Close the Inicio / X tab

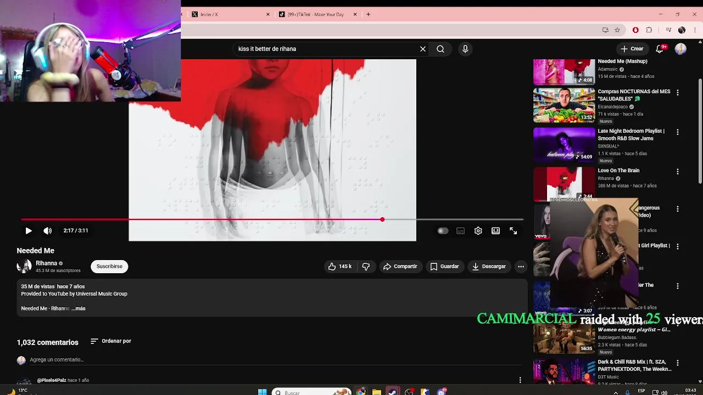268,14
